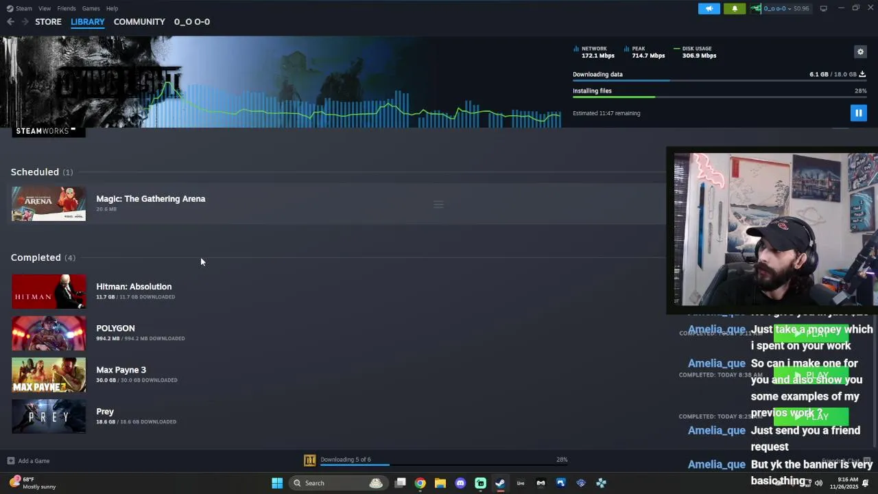Open the weather widget showing 68°F

[x=33, y=483]
